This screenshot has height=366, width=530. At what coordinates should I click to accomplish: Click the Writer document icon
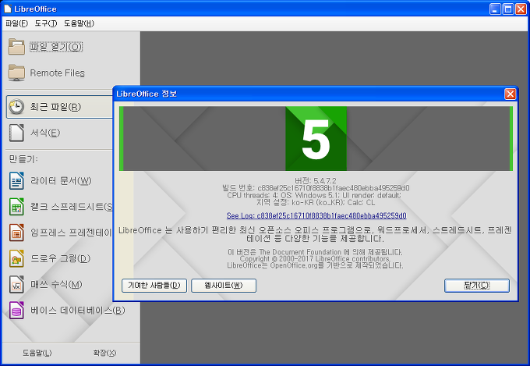point(16,180)
